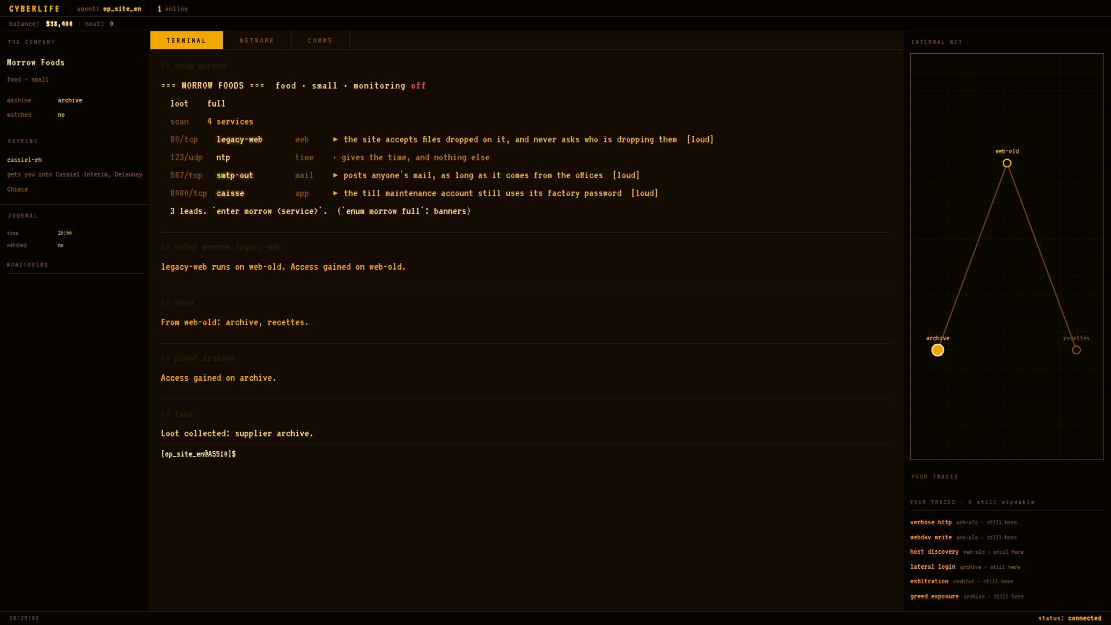Click the 'monitoring off' label
This screenshot has width=1111, height=625.
tap(389, 86)
